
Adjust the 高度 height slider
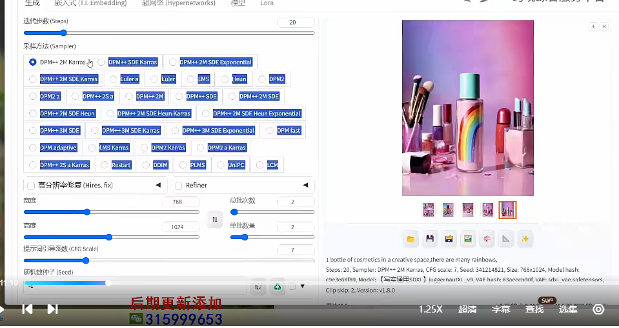coord(111,237)
